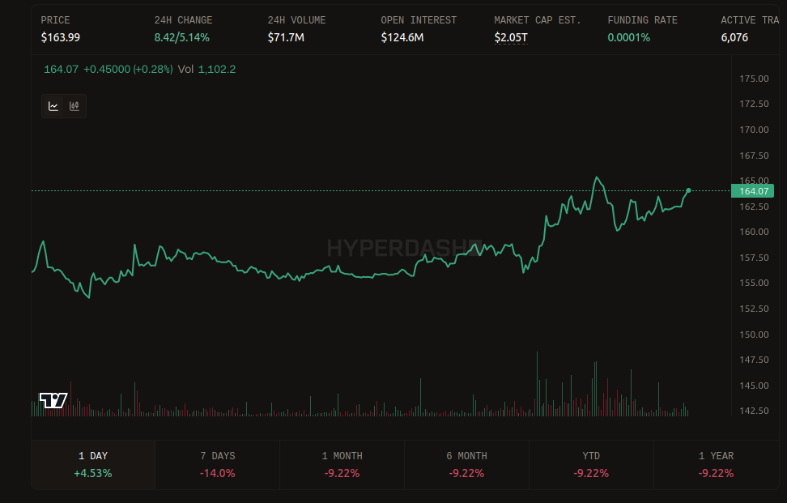Click the current price label 164.07 on axis
Screen dimensions: 787x503
(752, 191)
